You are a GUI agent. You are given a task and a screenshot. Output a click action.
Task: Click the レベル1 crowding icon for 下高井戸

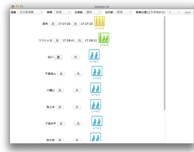coord(97,121)
